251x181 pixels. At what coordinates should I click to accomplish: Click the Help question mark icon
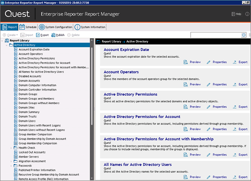click(x=233, y=14)
